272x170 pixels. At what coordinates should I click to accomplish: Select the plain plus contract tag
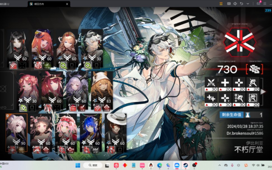pos(225,84)
